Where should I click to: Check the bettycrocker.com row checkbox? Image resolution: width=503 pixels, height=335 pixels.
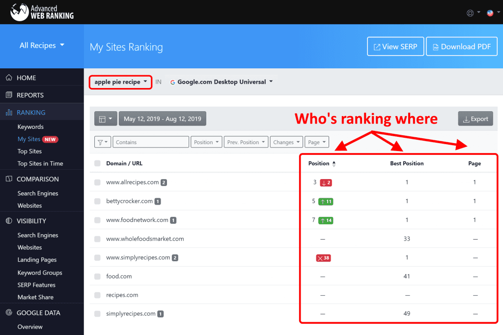[98, 201]
